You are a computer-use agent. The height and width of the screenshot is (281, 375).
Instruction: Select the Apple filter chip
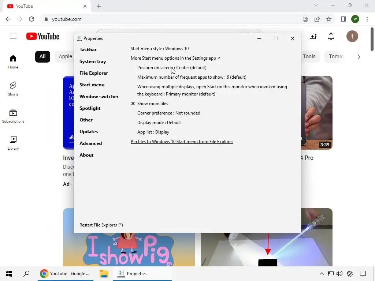tap(64, 57)
